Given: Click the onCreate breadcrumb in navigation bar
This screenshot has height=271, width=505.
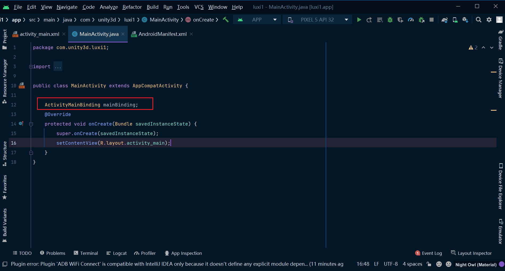Looking at the screenshot, I should [204, 20].
